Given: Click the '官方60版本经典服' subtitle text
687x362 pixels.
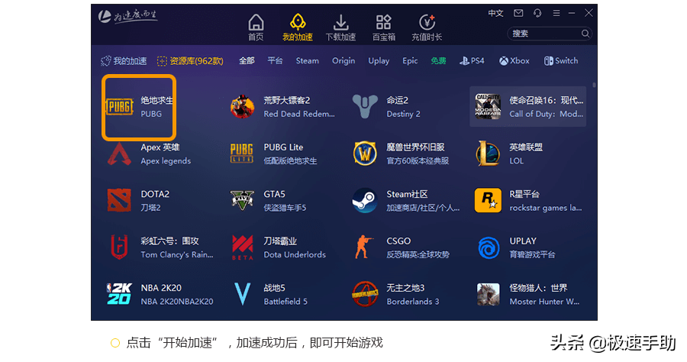Looking at the screenshot, I should coord(418,161).
